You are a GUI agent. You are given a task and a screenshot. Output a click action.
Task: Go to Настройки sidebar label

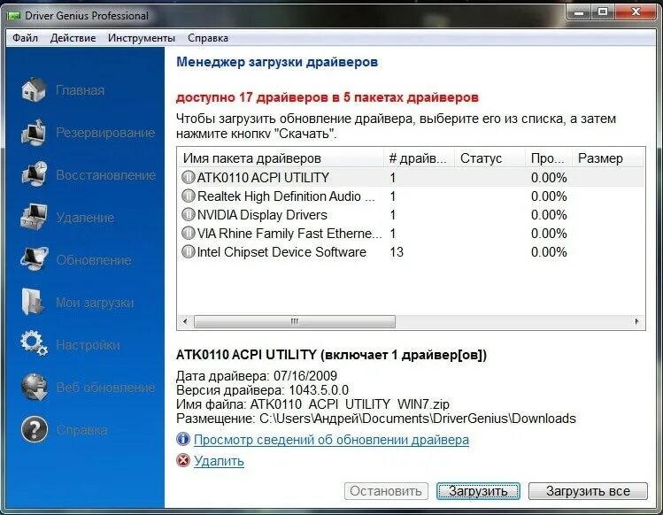coord(88,345)
